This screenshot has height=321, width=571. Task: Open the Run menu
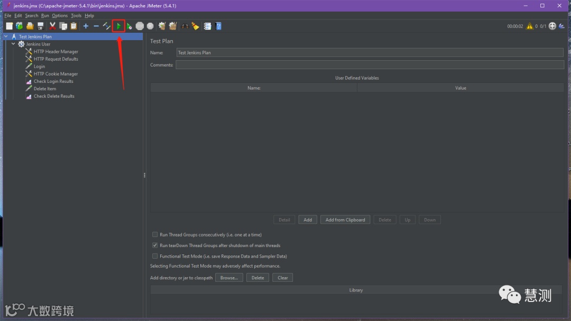45,16
